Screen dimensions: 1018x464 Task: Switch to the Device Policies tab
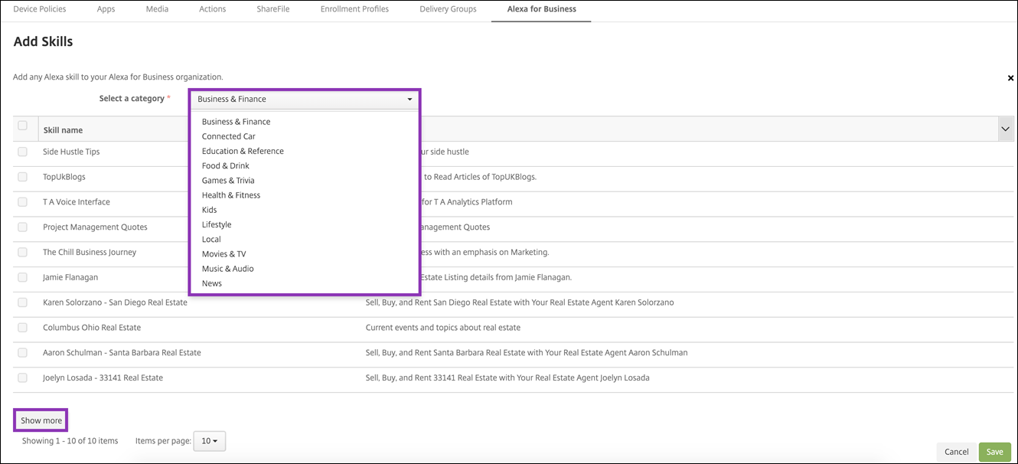click(x=40, y=9)
